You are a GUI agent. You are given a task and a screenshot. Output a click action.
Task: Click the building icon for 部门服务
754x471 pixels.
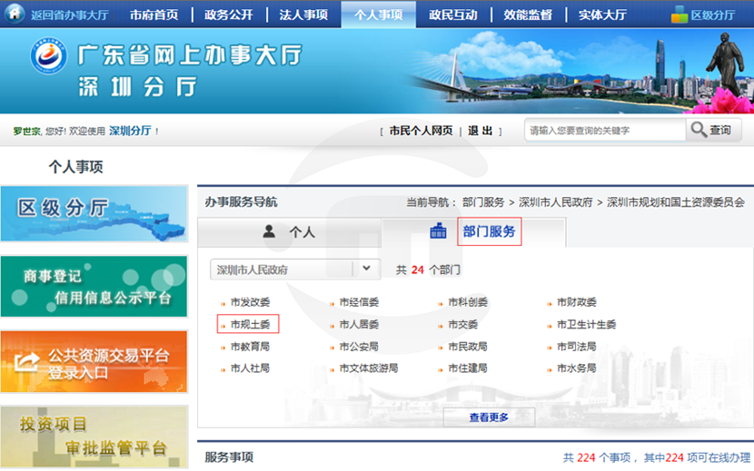(x=439, y=231)
